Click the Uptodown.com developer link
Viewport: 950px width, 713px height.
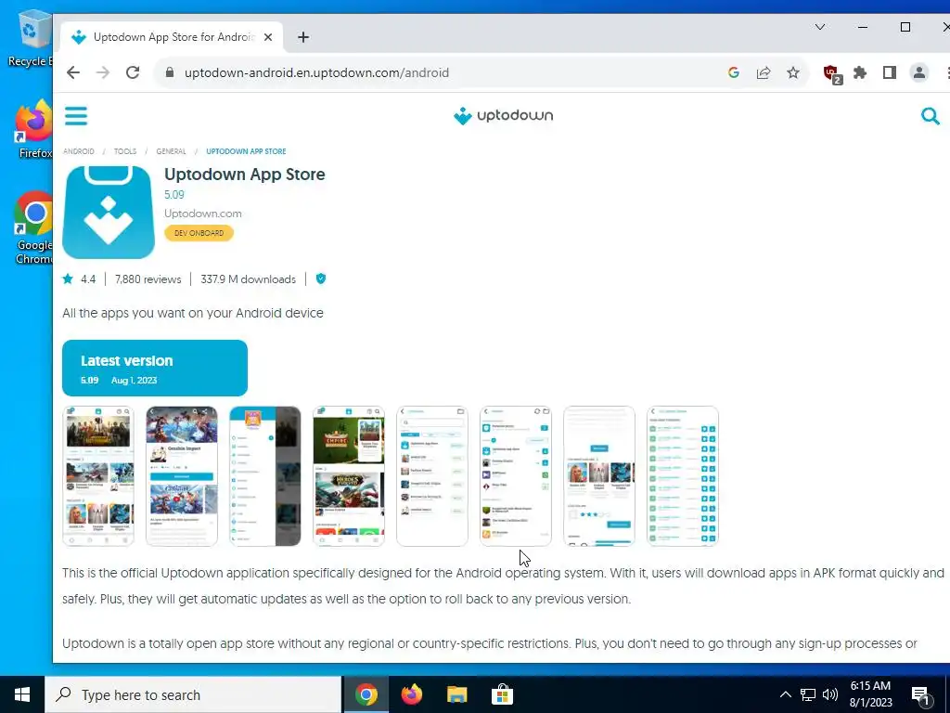(203, 214)
